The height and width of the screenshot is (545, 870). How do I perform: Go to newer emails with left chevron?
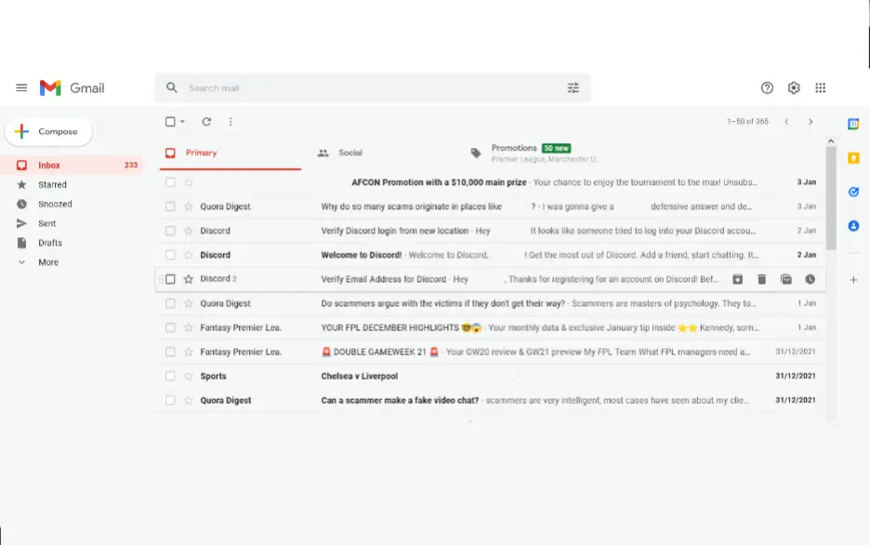tap(786, 122)
